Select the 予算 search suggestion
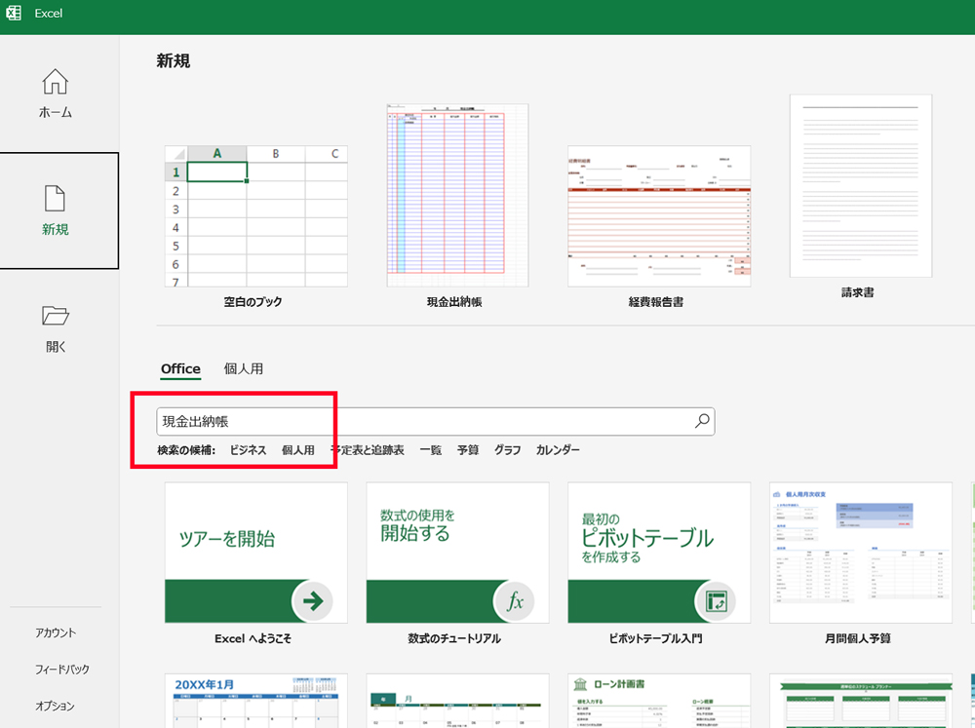Viewport: 975px width, 728px height. pos(467,449)
